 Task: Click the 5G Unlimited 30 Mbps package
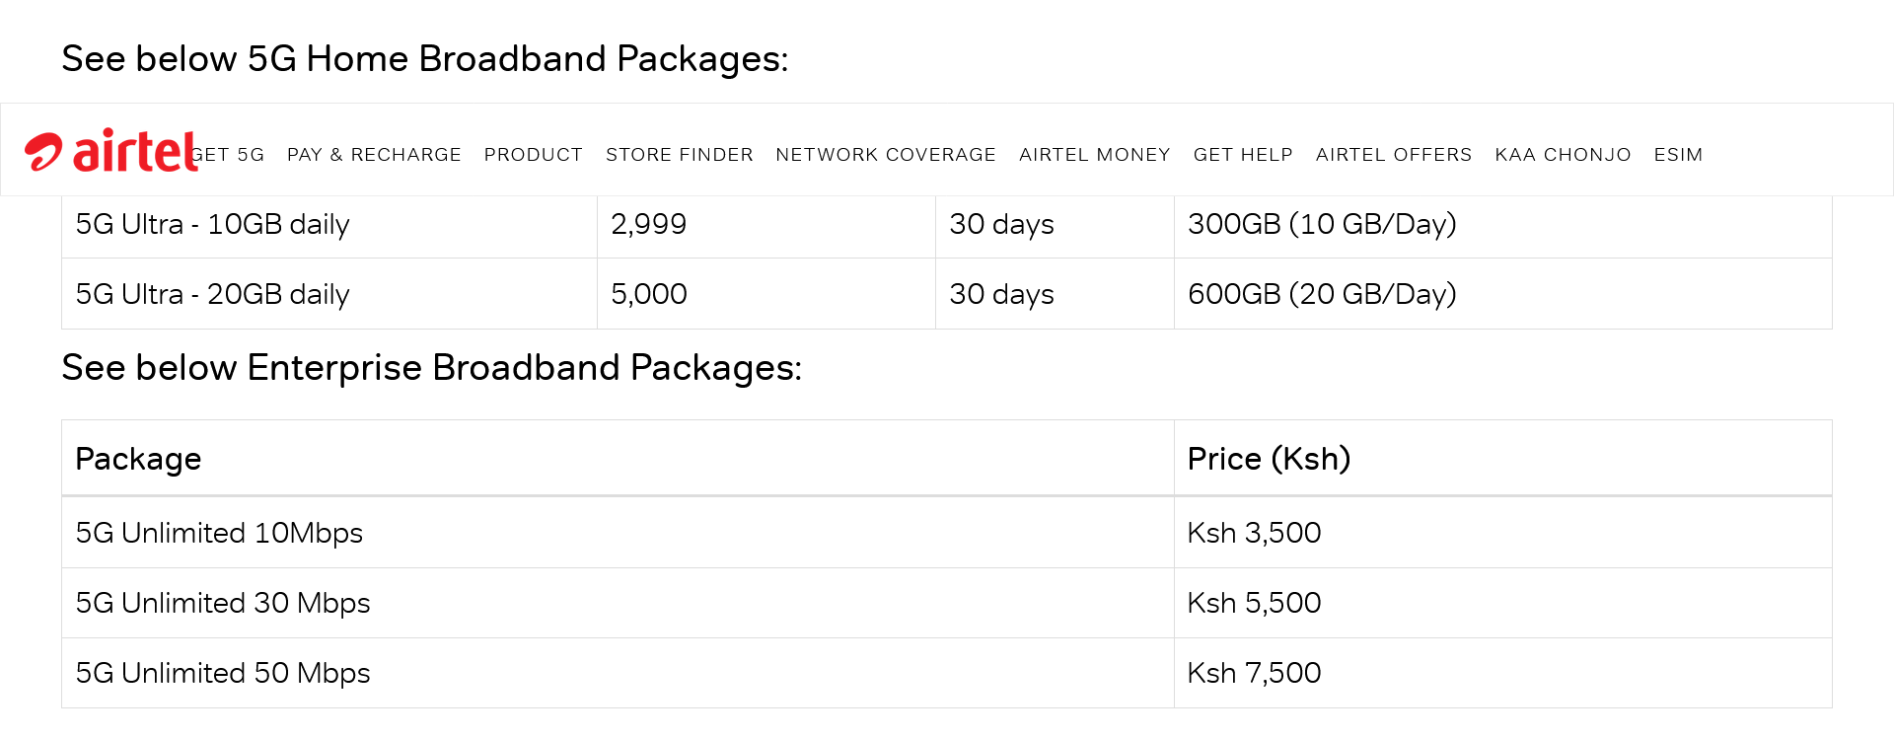223,604
